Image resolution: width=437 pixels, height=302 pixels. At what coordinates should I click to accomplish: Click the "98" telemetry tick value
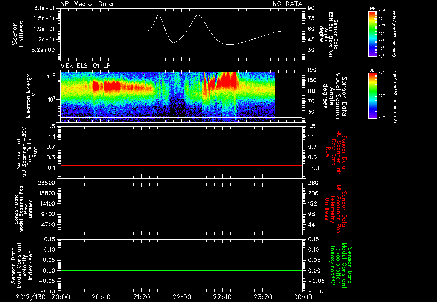pos(311,214)
